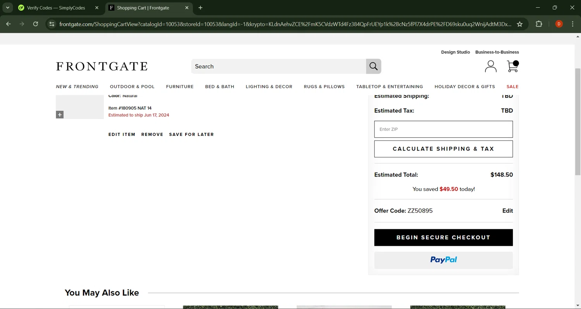Expand the tab search dropdown

tap(7, 8)
